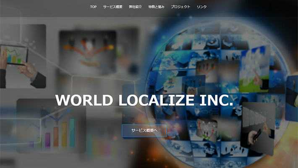
Task: Select 特徴と強み in the top navigation
Action: (x=156, y=7)
